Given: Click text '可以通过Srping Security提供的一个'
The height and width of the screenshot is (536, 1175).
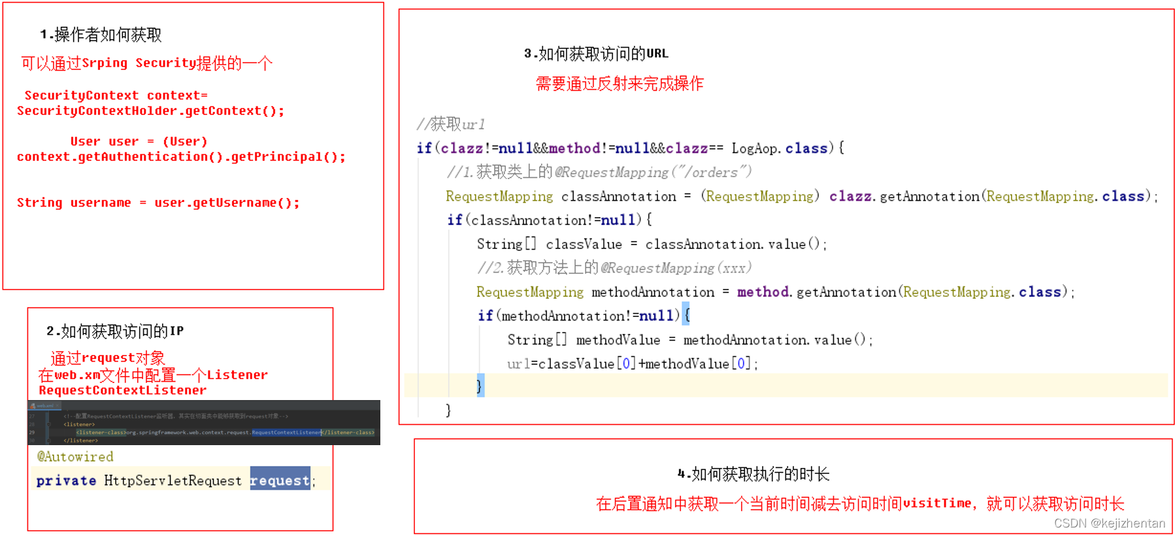Looking at the screenshot, I should (146, 63).
